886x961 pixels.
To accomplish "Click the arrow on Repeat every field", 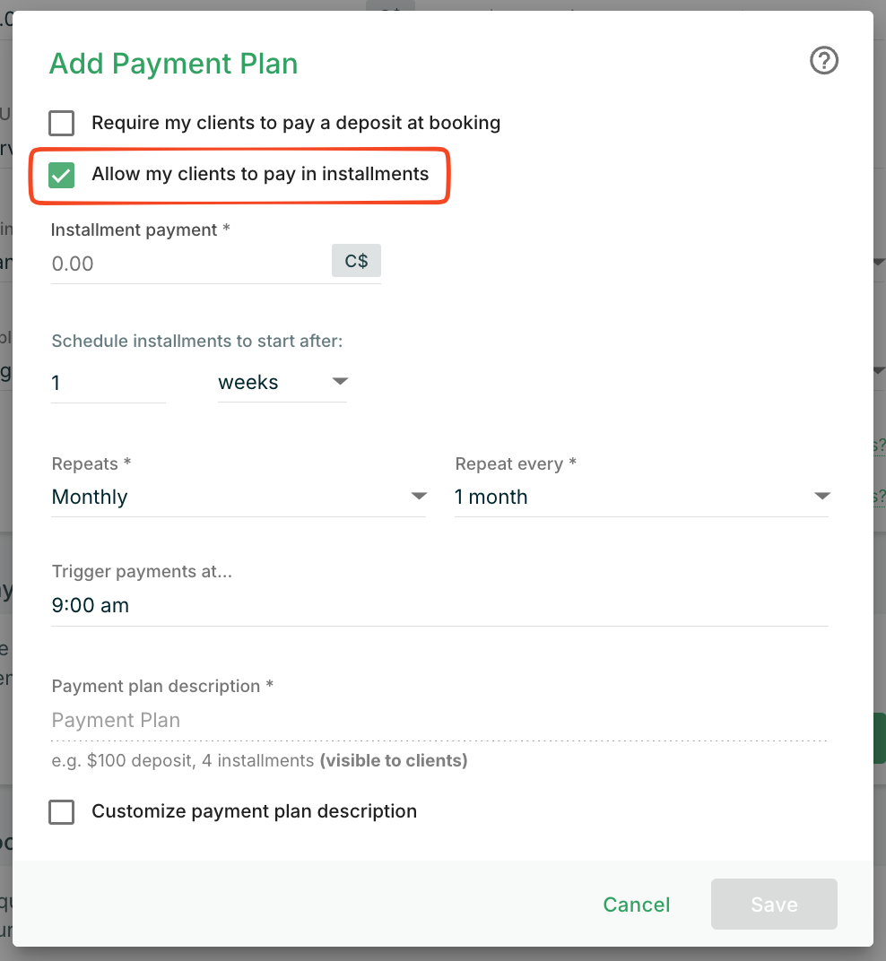I will pos(821,497).
